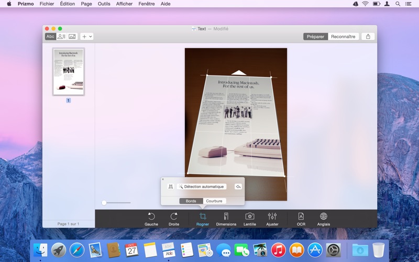419x262 pixels.
Task: Open Prizmo Abc icon in the Dock
Action: point(169,250)
